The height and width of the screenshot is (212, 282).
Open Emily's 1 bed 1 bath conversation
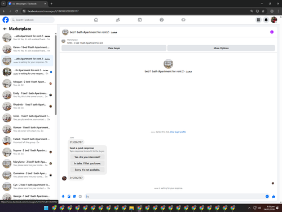click(x=27, y=95)
